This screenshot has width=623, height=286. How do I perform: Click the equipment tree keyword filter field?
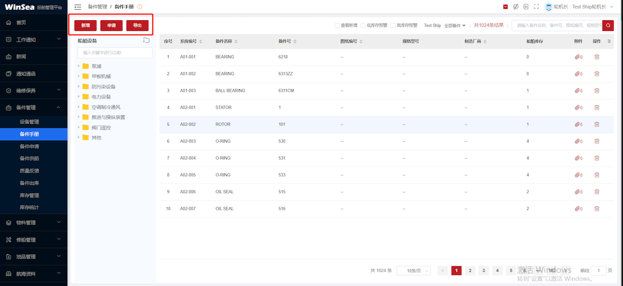click(115, 53)
